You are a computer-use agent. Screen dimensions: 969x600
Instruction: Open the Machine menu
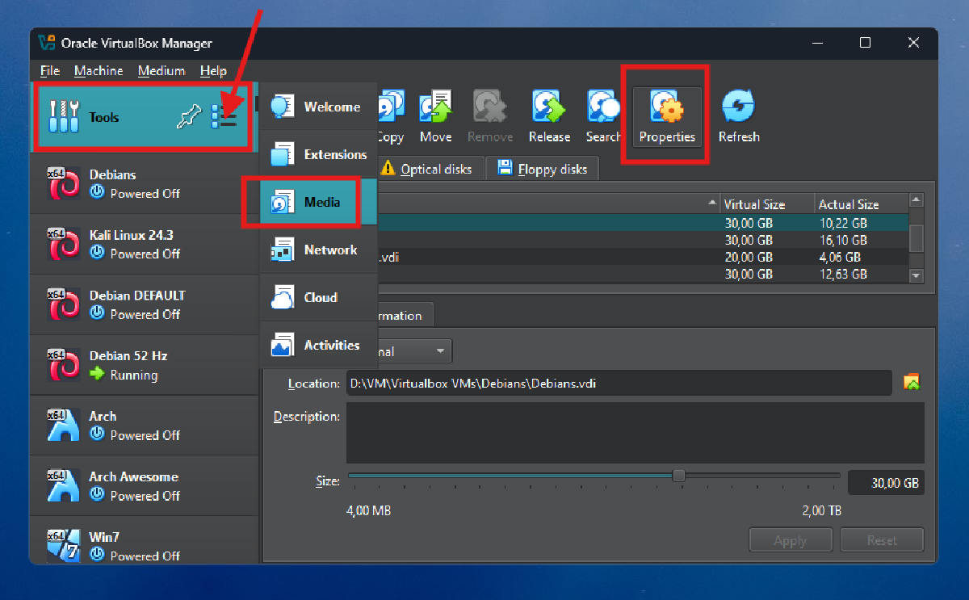99,71
